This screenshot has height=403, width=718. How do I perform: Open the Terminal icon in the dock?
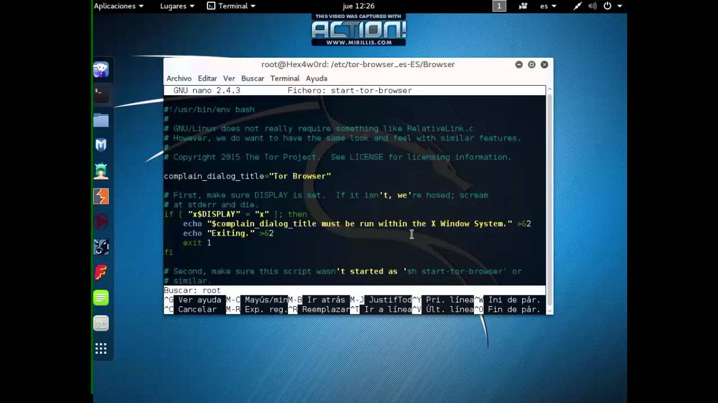coord(101,95)
